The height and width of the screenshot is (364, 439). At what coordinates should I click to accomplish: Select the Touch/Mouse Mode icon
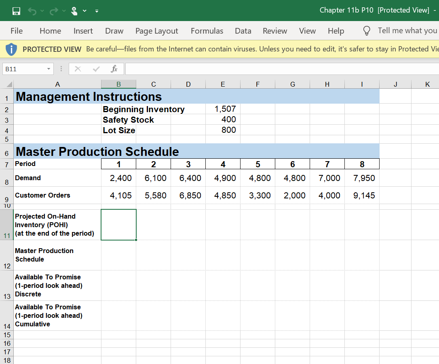(74, 11)
